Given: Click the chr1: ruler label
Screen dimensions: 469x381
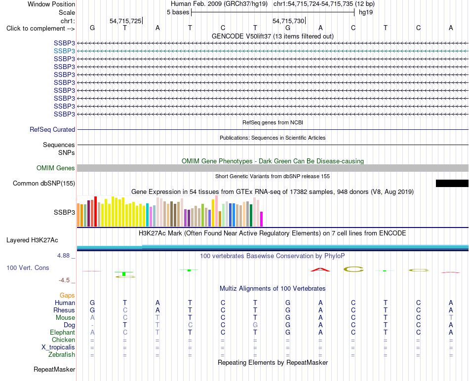Looking at the screenshot, I should (68, 21).
